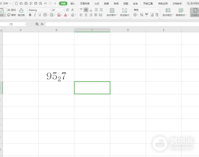
Task: Click the cell containing 95₂7
Action: 56,76
